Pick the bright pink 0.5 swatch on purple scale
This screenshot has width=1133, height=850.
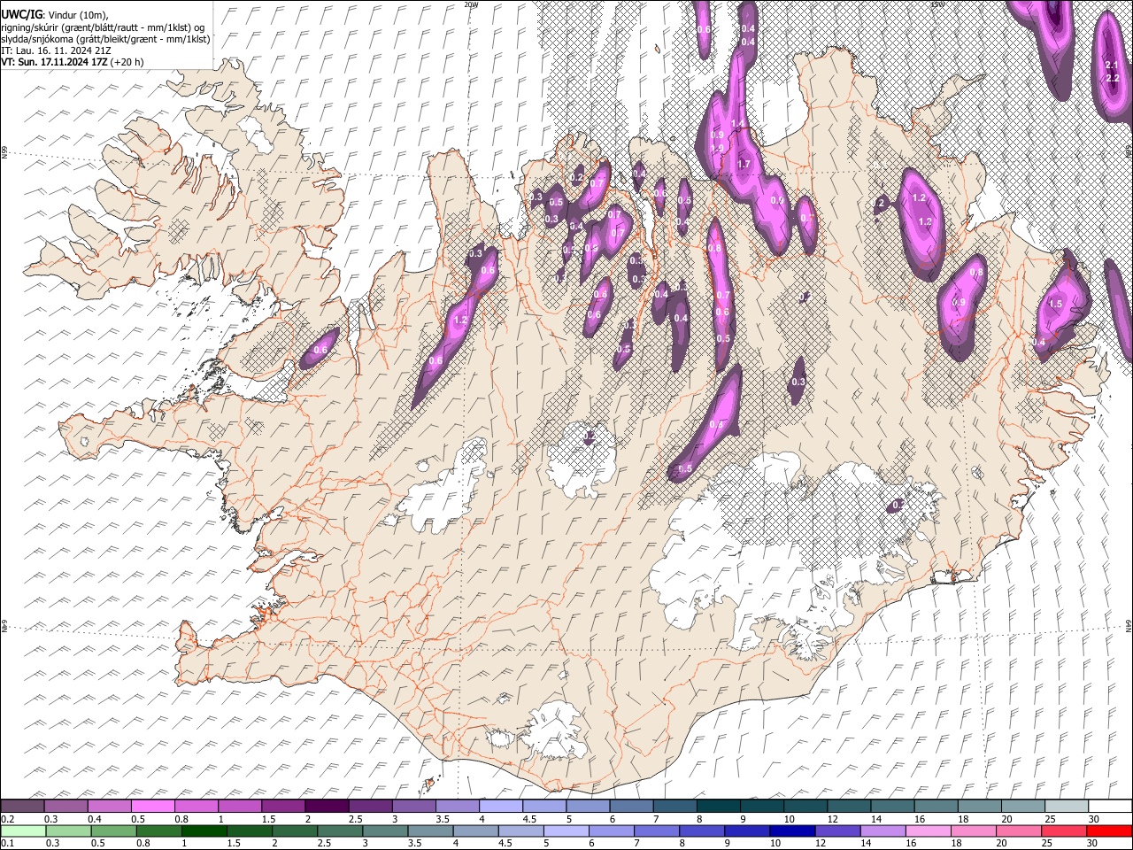[x=153, y=807]
